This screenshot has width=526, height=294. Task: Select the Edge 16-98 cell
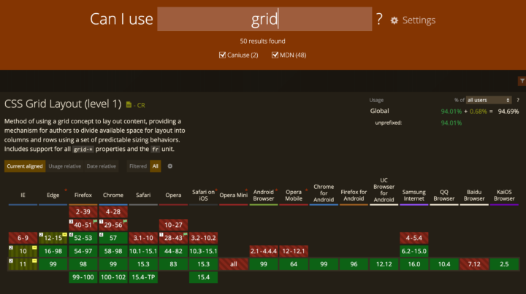coord(53,251)
